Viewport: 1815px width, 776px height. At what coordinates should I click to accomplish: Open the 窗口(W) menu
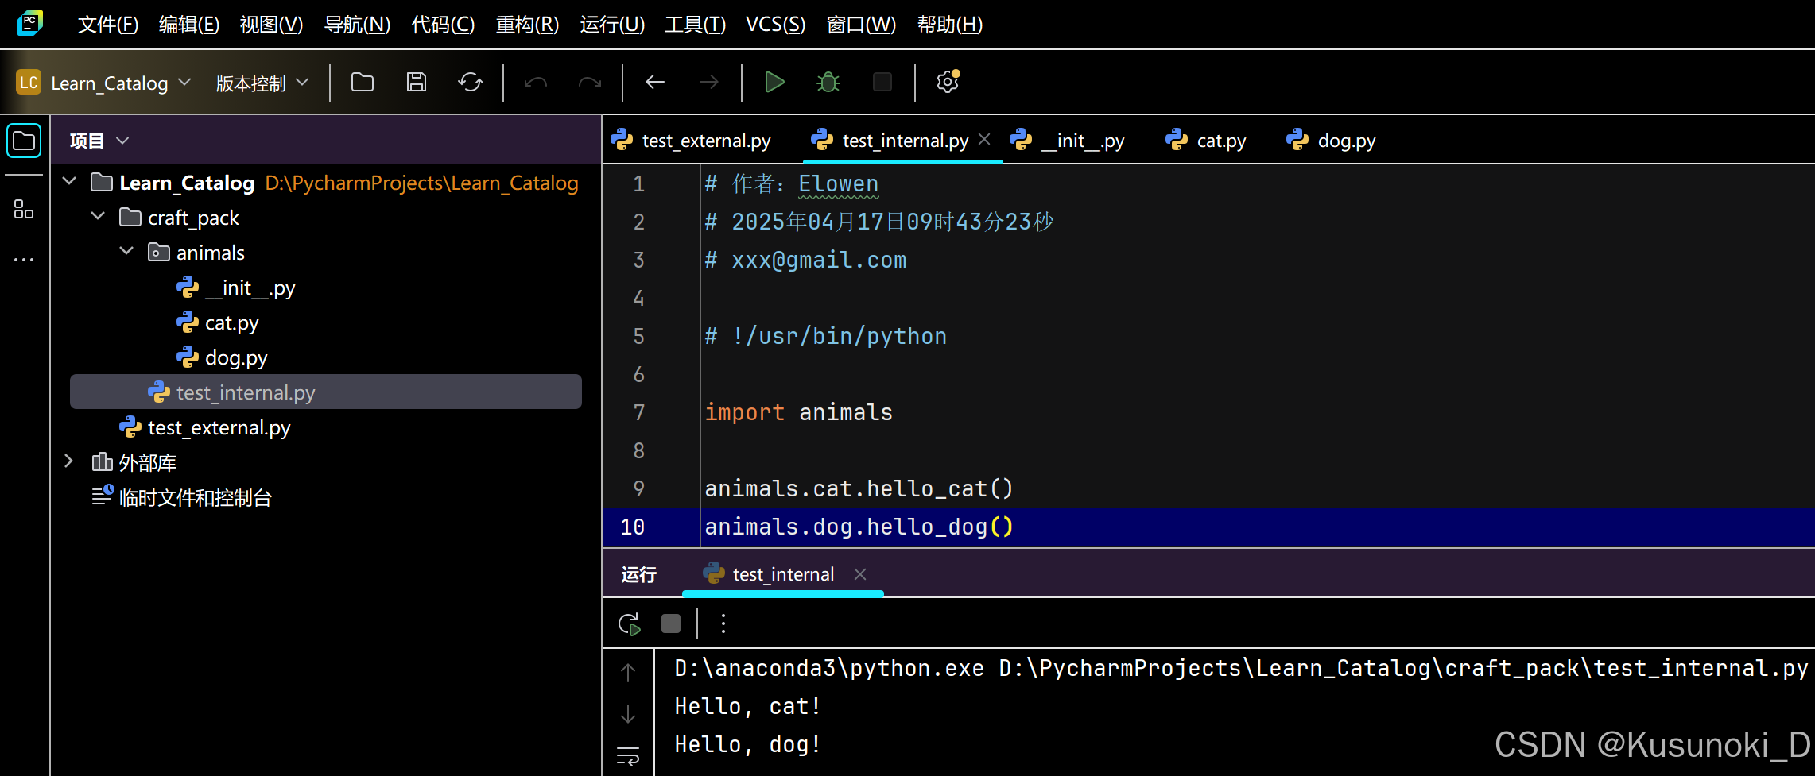point(861,25)
